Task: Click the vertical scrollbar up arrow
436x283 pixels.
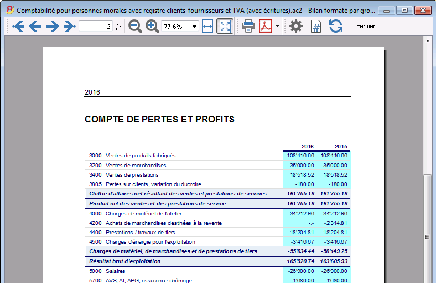Action: click(427, 41)
